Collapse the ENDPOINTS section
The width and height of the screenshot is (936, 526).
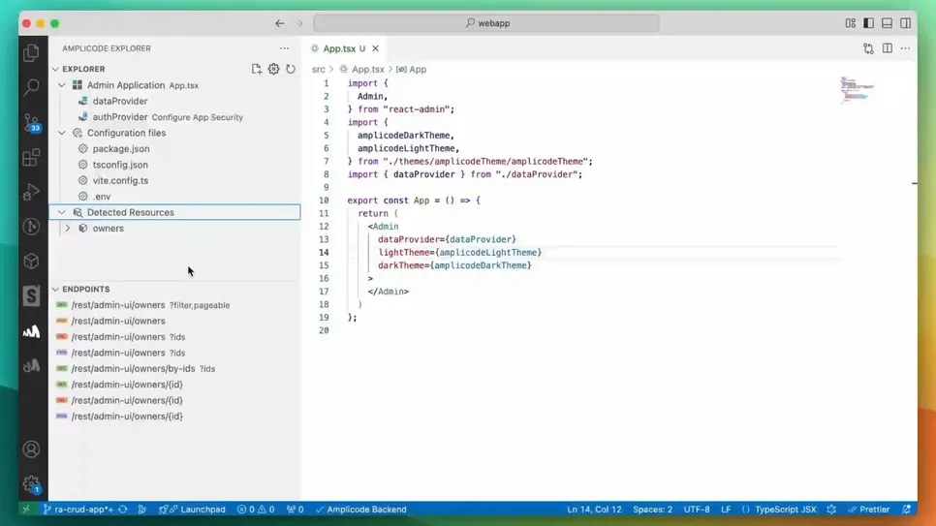55,289
